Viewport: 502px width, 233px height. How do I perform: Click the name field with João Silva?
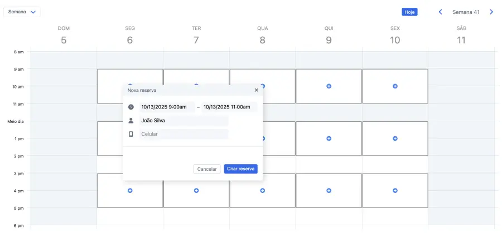pos(184,120)
